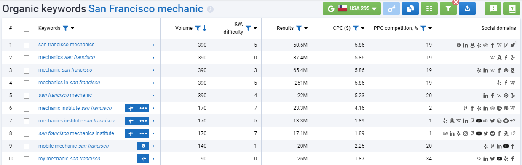Expand the arrow for mechanics san francisco row
Image resolution: width=522 pixels, height=165 pixels.
[x=153, y=58]
